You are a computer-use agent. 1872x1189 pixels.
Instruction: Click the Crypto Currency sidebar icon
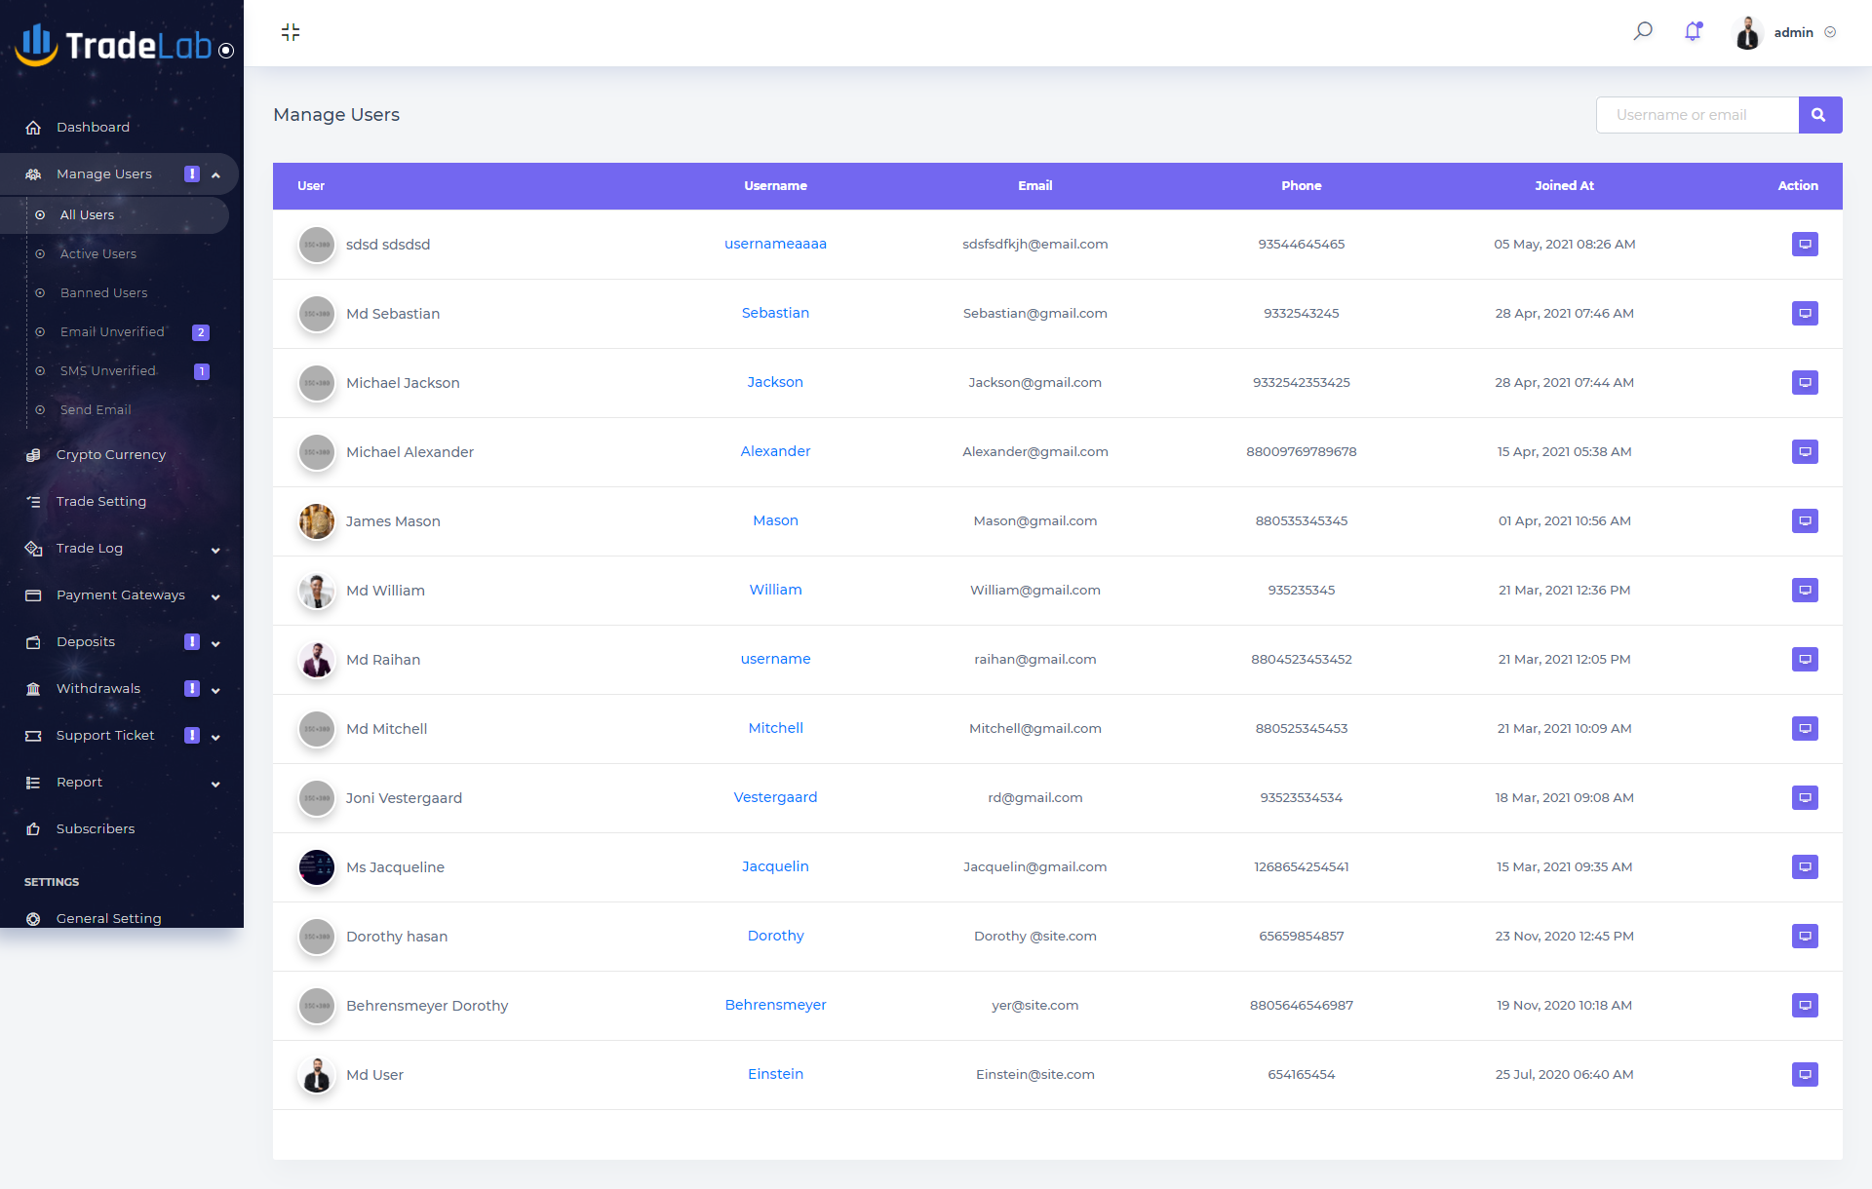coord(33,455)
